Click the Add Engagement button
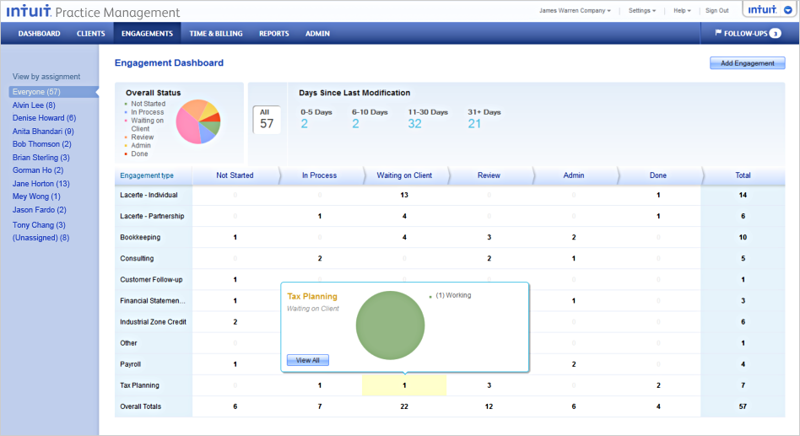 748,63
